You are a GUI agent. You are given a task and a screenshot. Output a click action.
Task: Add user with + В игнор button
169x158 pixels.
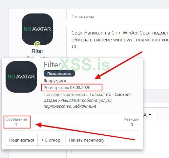51,140
